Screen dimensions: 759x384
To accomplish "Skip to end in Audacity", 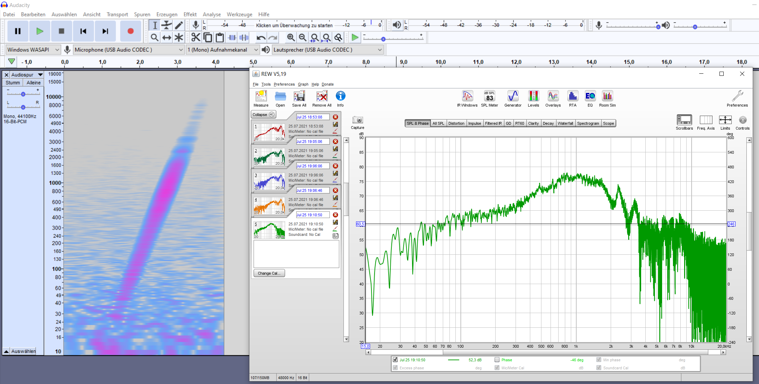I will click(x=105, y=31).
